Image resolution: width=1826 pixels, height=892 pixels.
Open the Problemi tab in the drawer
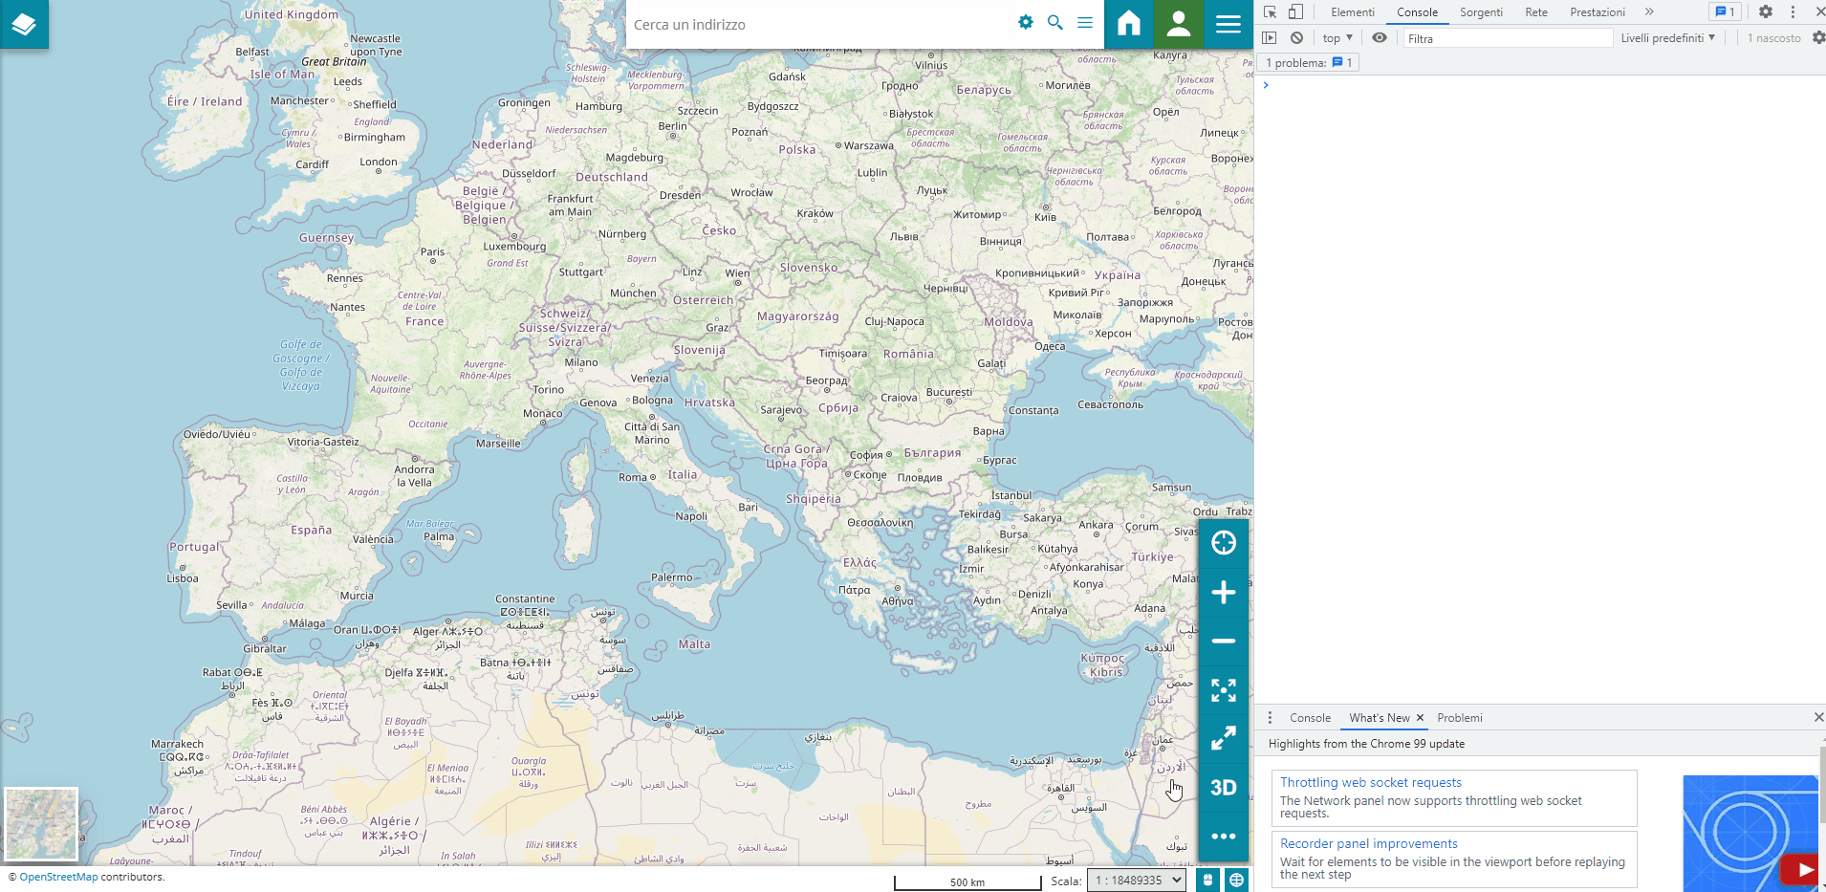[x=1460, y=717]
